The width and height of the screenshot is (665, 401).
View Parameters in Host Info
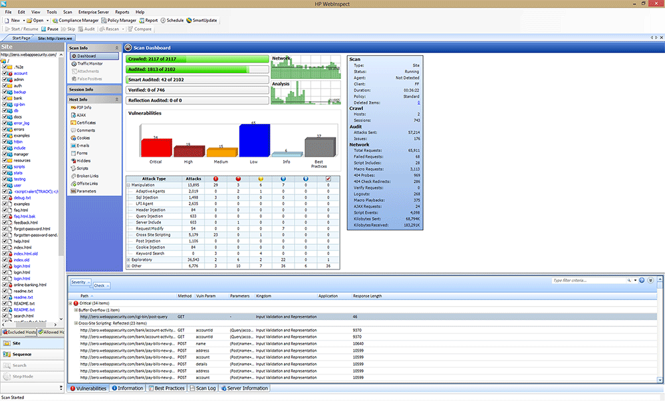84,191
